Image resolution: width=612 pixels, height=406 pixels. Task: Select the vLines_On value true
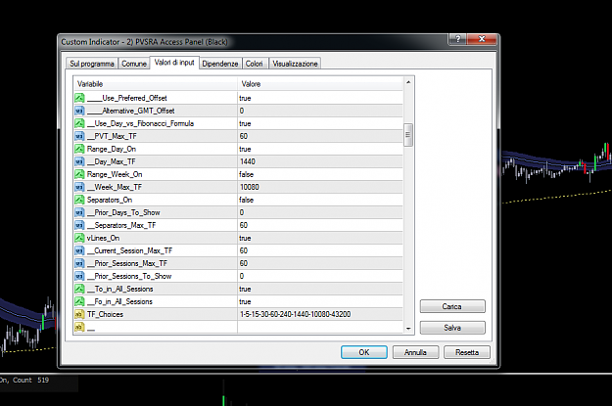[245, 238]
